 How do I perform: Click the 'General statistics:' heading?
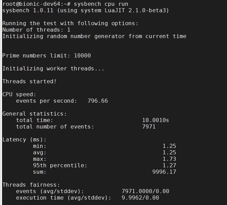click(x=34, y=114)
